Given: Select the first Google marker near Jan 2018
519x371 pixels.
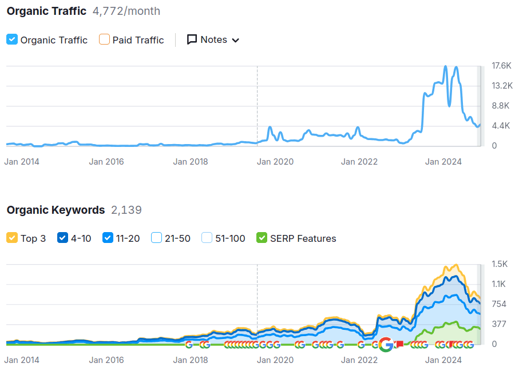Looking at the screenshot, I should click(189, 344).
